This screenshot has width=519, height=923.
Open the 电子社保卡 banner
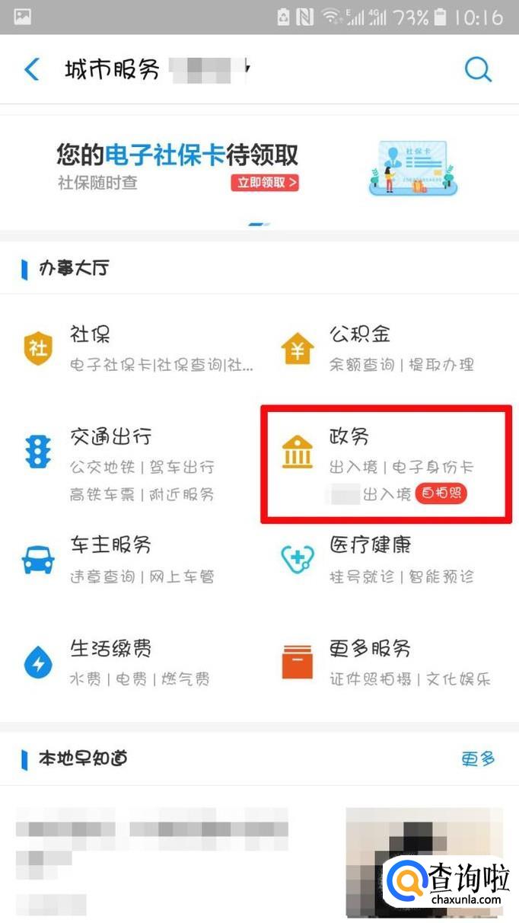259,168
